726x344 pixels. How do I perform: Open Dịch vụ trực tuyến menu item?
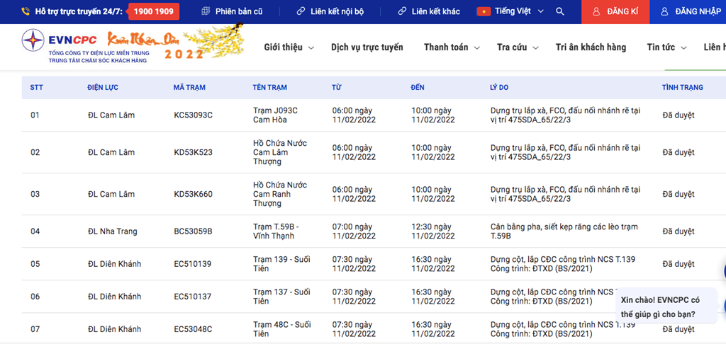(x=367, y=47)
